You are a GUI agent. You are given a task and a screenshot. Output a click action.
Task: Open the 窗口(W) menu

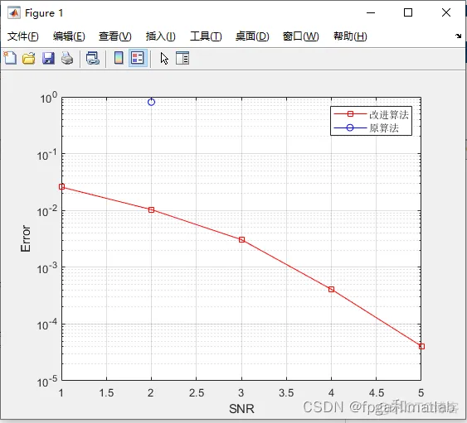(x=301, y=36)
